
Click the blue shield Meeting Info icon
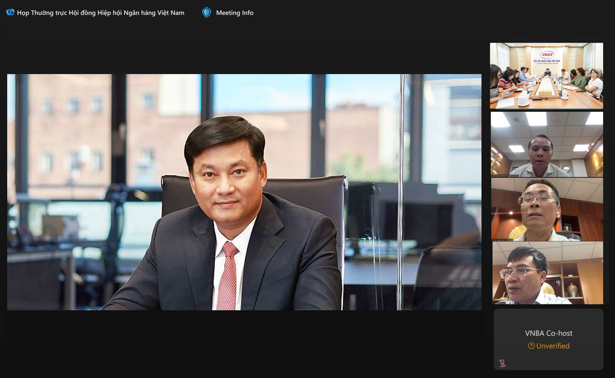(206, 13)
